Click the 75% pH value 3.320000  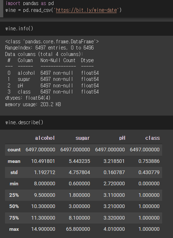tap(114, 218)
